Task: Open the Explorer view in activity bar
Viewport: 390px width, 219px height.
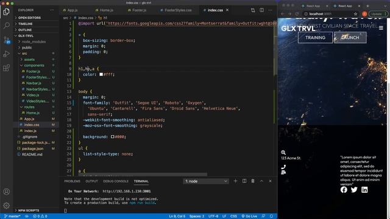Action: 7,12
